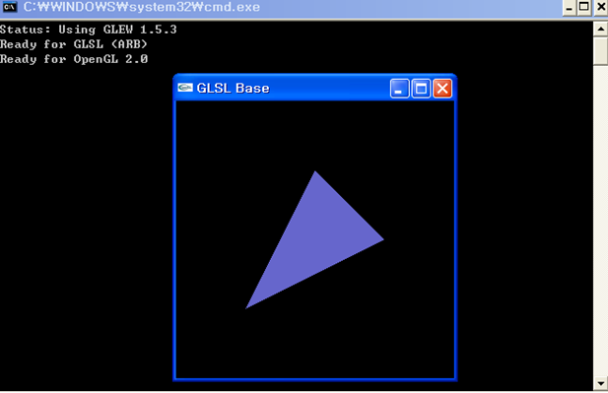
Task: Click the 'Ready for OpenGL 2.0' line
Action: tap(74, 59)
